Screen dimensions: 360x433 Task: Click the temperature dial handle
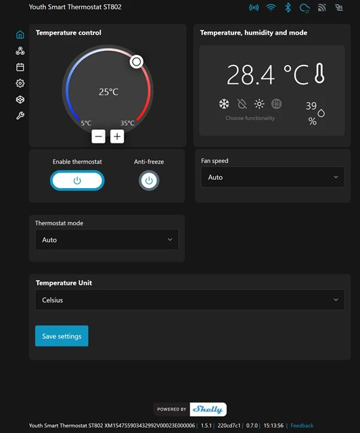point(137,62)
